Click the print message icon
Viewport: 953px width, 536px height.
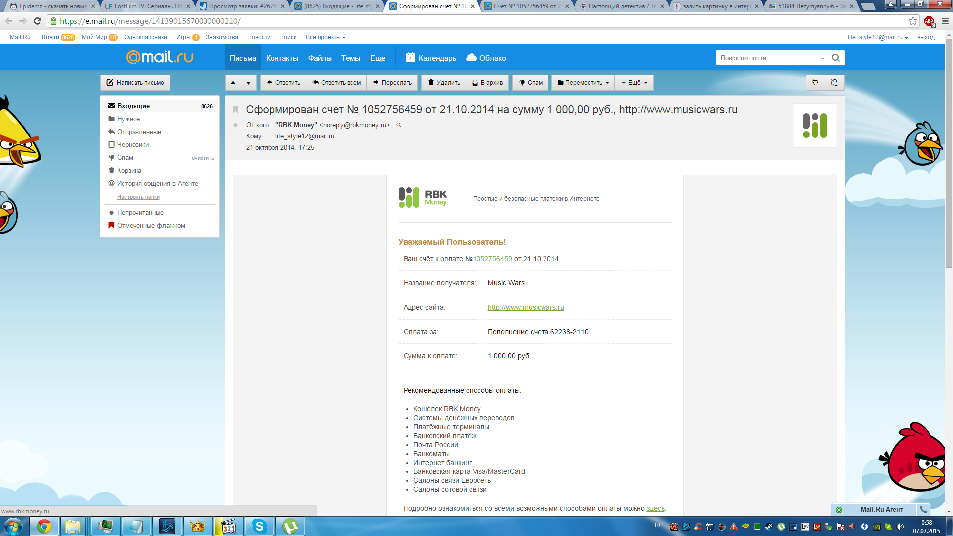pyautogui.click(x=815, y=83)
